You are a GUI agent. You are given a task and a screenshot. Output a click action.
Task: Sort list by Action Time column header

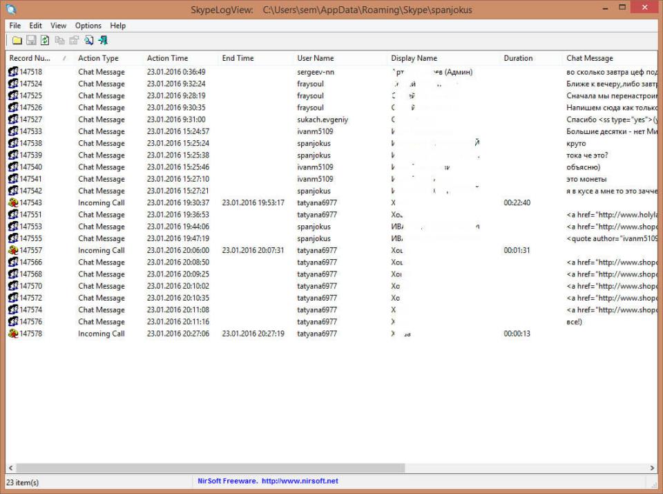click(x=167, y=59)
